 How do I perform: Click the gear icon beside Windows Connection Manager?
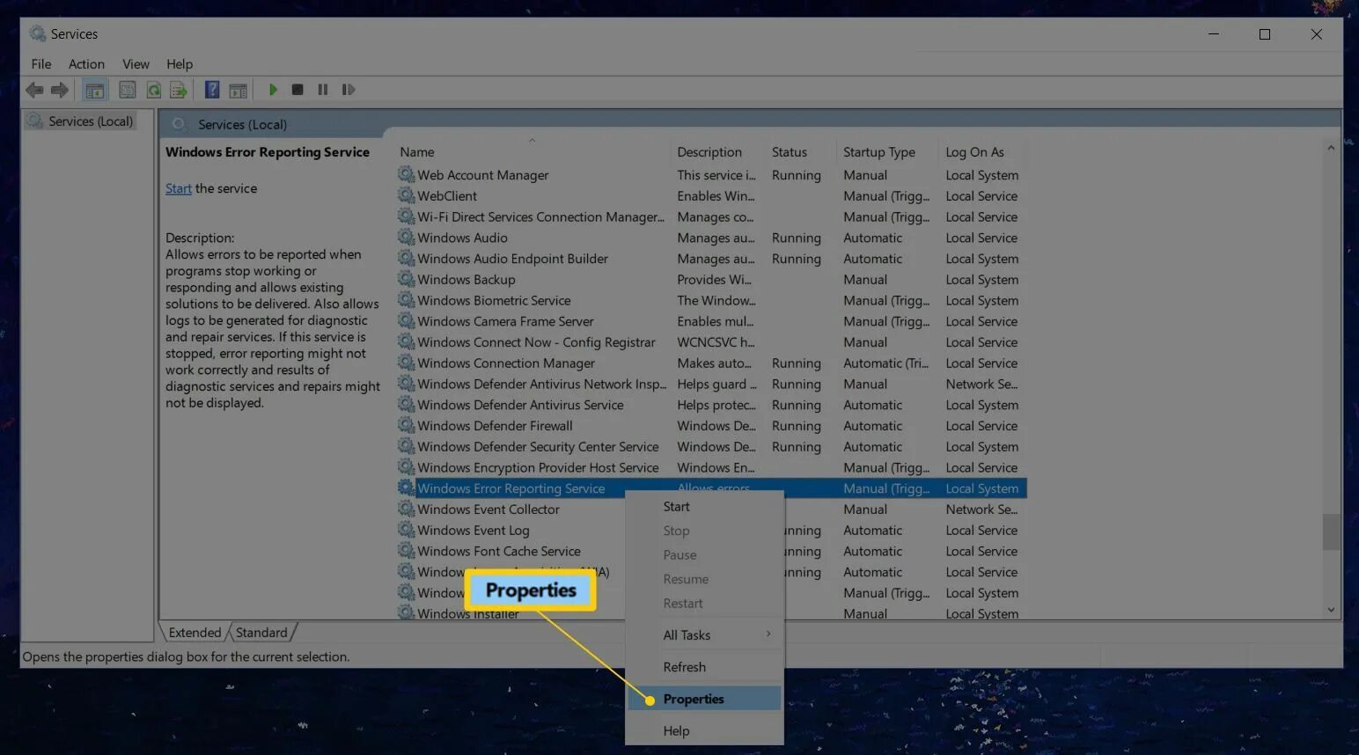click(x=406, y=363)
